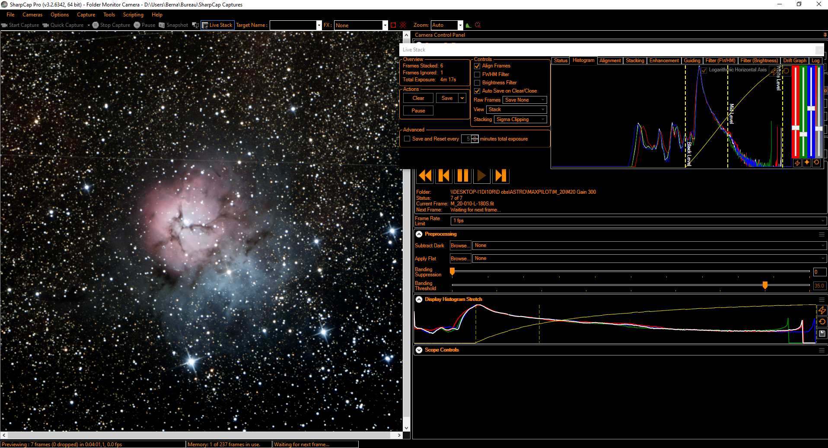Switch to the Drift Graph tab
The width and height of the screenshot is (828, 448).
[795, 61]
